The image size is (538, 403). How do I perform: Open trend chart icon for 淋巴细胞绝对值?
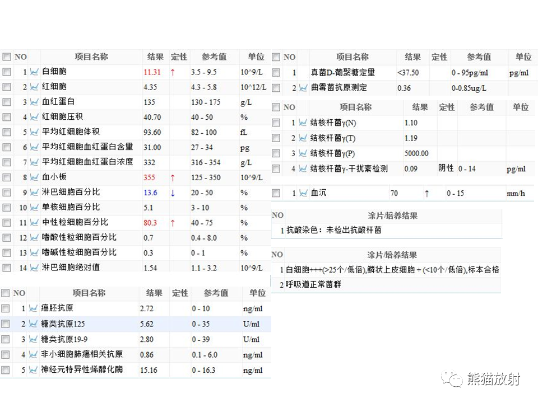34,268
